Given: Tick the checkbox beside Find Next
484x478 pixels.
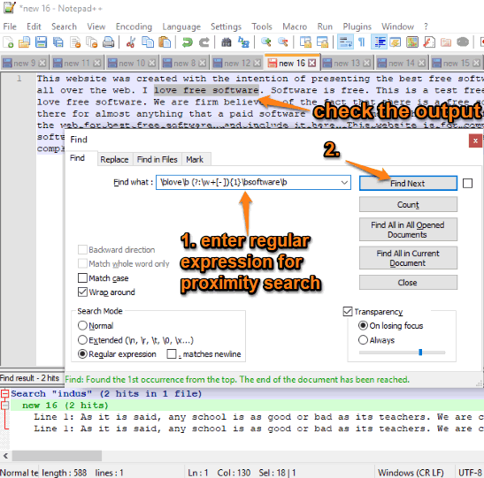Looking at the screenshot, I should click(468, 184).
